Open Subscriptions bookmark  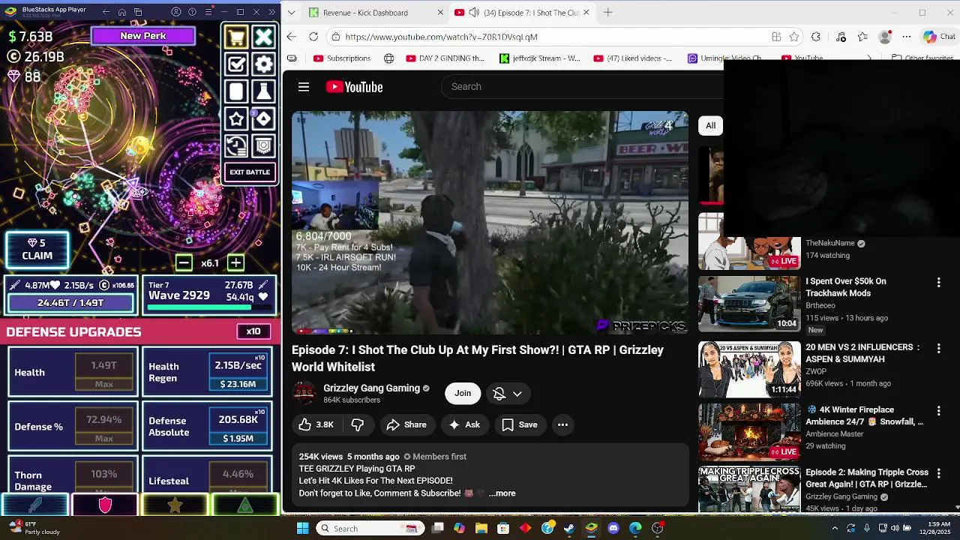[342, 58]
